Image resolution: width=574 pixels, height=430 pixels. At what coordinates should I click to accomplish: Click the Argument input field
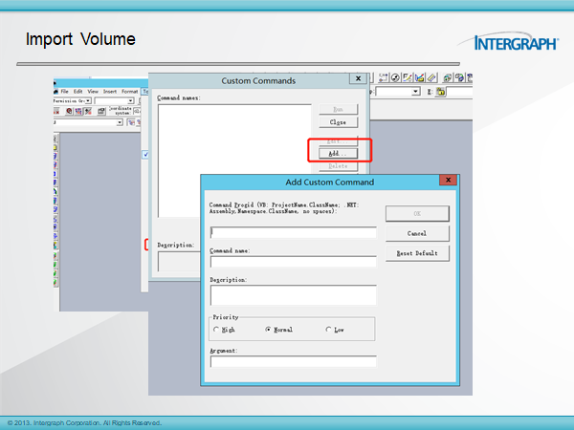(294, 361)
